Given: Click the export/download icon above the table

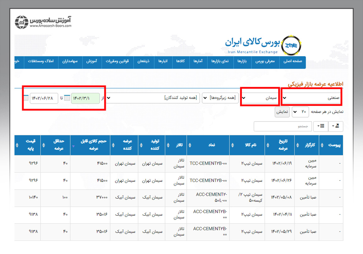Looking at the screenshot, I should pos(336,126).
